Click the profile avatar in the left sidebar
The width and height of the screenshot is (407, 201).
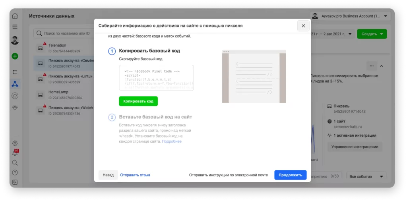click(x=15, y=41)
